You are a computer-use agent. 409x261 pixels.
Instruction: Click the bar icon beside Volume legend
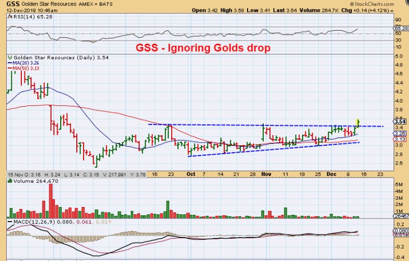coord(10,181)
